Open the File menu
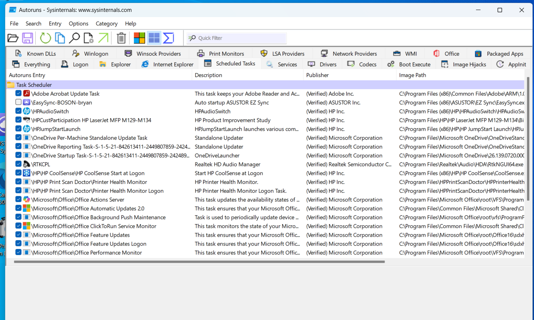534x320 pixels. (x=14, y=23)
